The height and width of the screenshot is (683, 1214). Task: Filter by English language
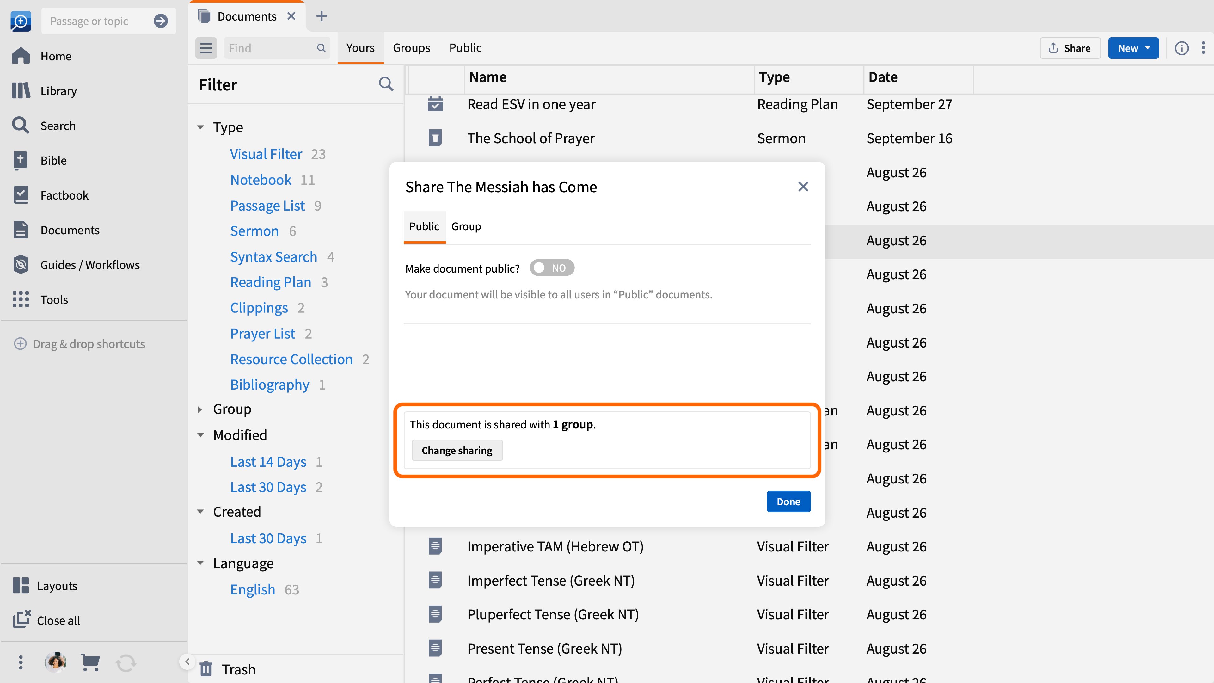coord(253,590)
